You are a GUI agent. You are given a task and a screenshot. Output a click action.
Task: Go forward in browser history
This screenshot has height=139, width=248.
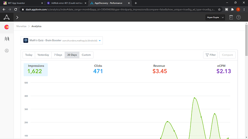10,9
